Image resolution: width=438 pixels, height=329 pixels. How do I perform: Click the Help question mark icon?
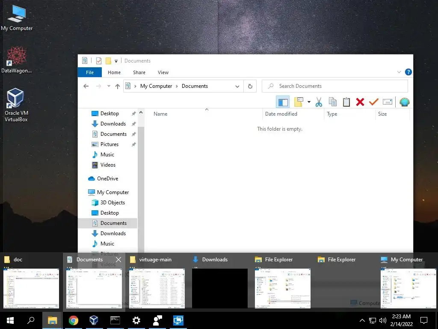(408, 72)
